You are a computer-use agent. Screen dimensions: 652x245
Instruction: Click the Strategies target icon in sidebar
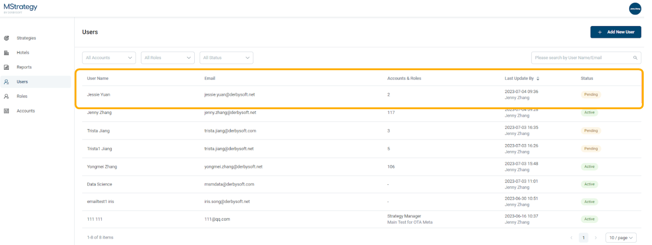click(6, 38)
